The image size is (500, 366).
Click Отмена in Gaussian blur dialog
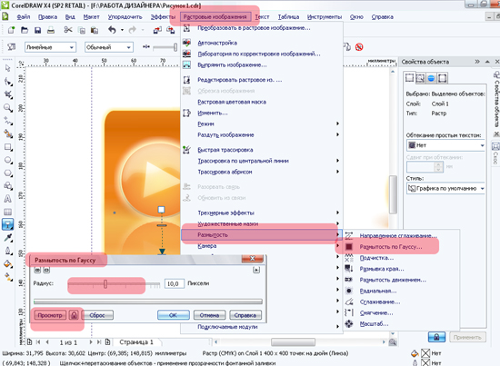(x=209, y=315)
